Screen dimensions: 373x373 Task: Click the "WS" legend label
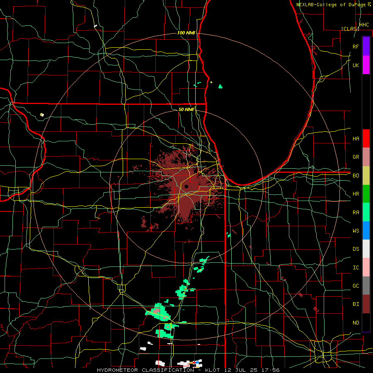[356, 230]
